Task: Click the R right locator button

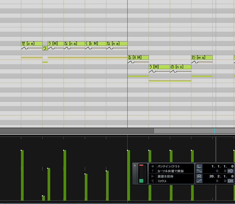Action: 199,176
